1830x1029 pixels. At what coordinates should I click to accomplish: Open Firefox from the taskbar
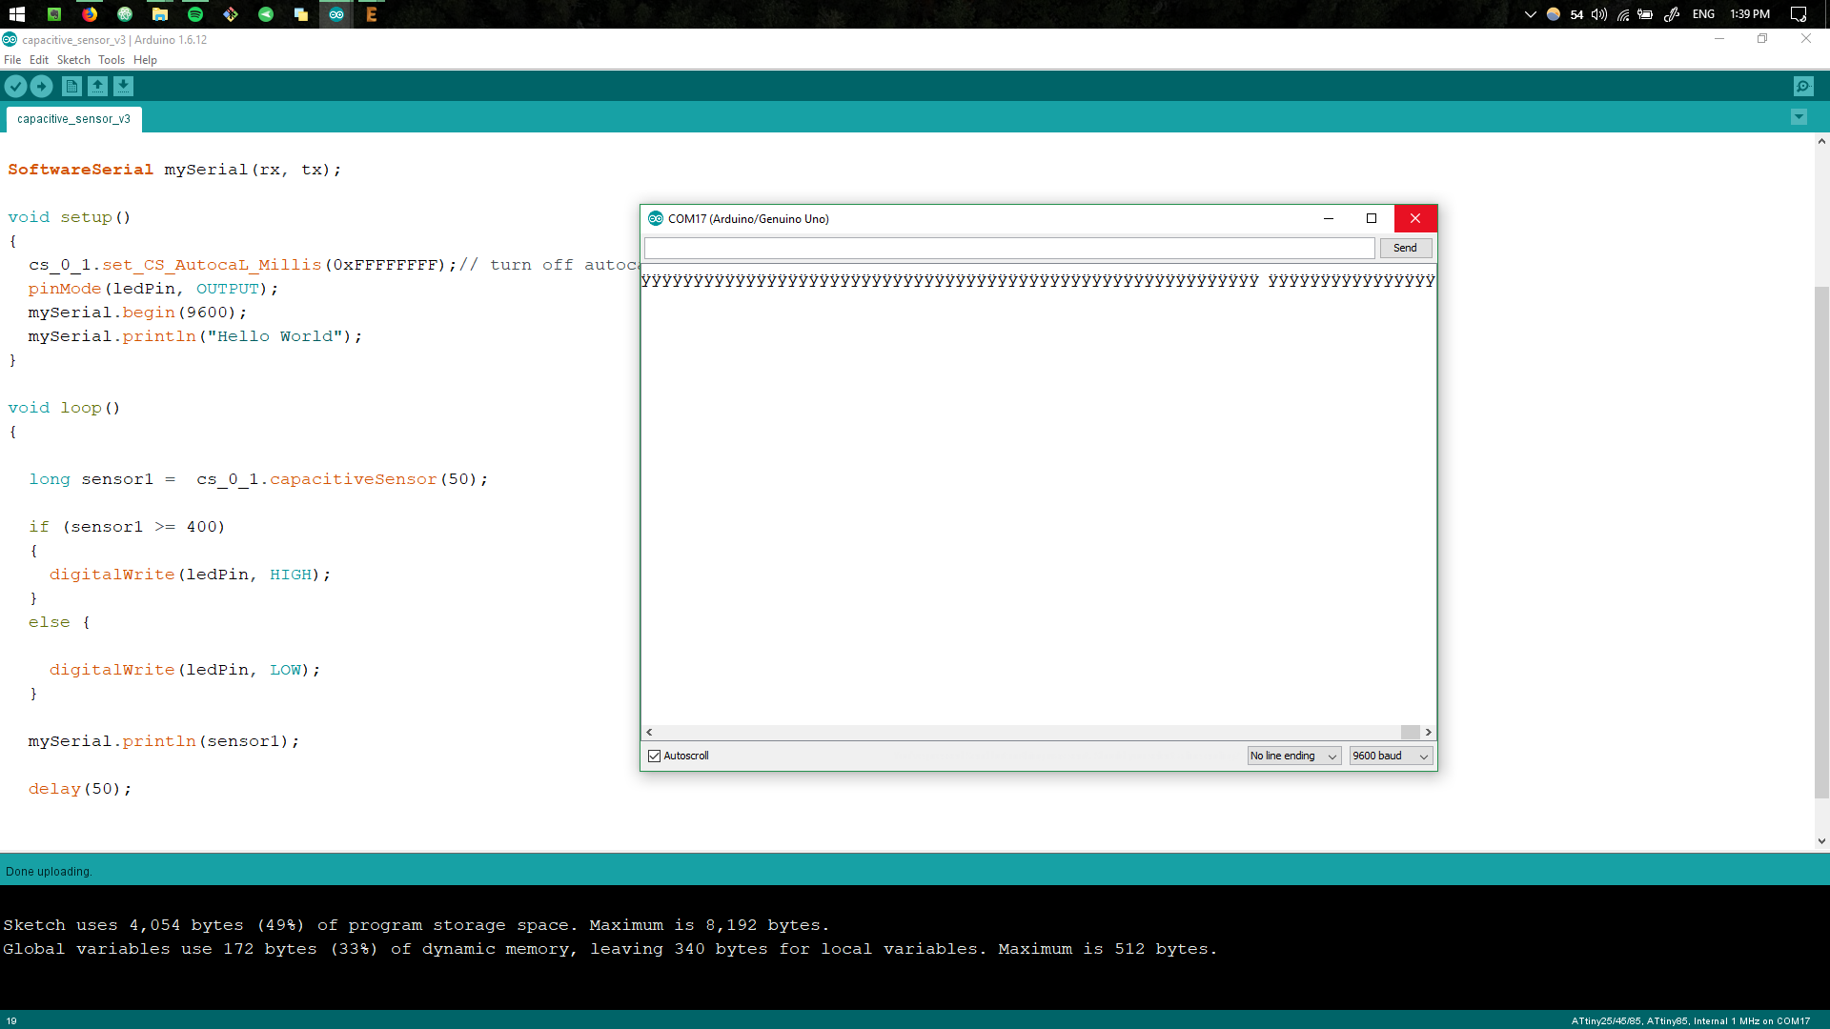pyautogui.click(x=90, y=14)
